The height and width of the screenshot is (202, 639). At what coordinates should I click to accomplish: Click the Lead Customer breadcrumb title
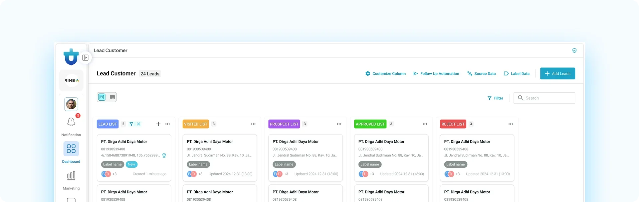pos(110,50)
